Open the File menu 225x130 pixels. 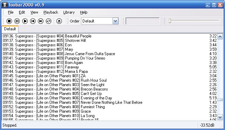pyautogui.click(x=11, y=13)
